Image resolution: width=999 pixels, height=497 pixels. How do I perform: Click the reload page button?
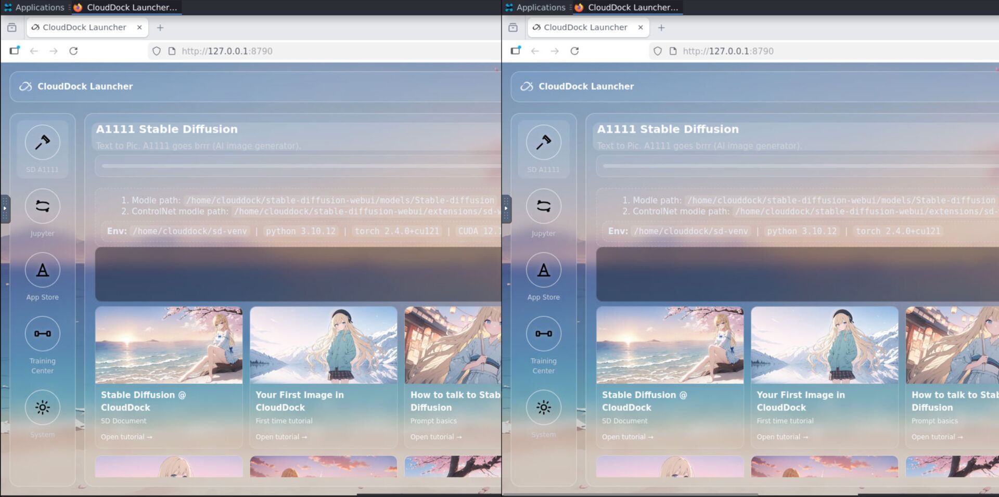[x=73, y=51]
